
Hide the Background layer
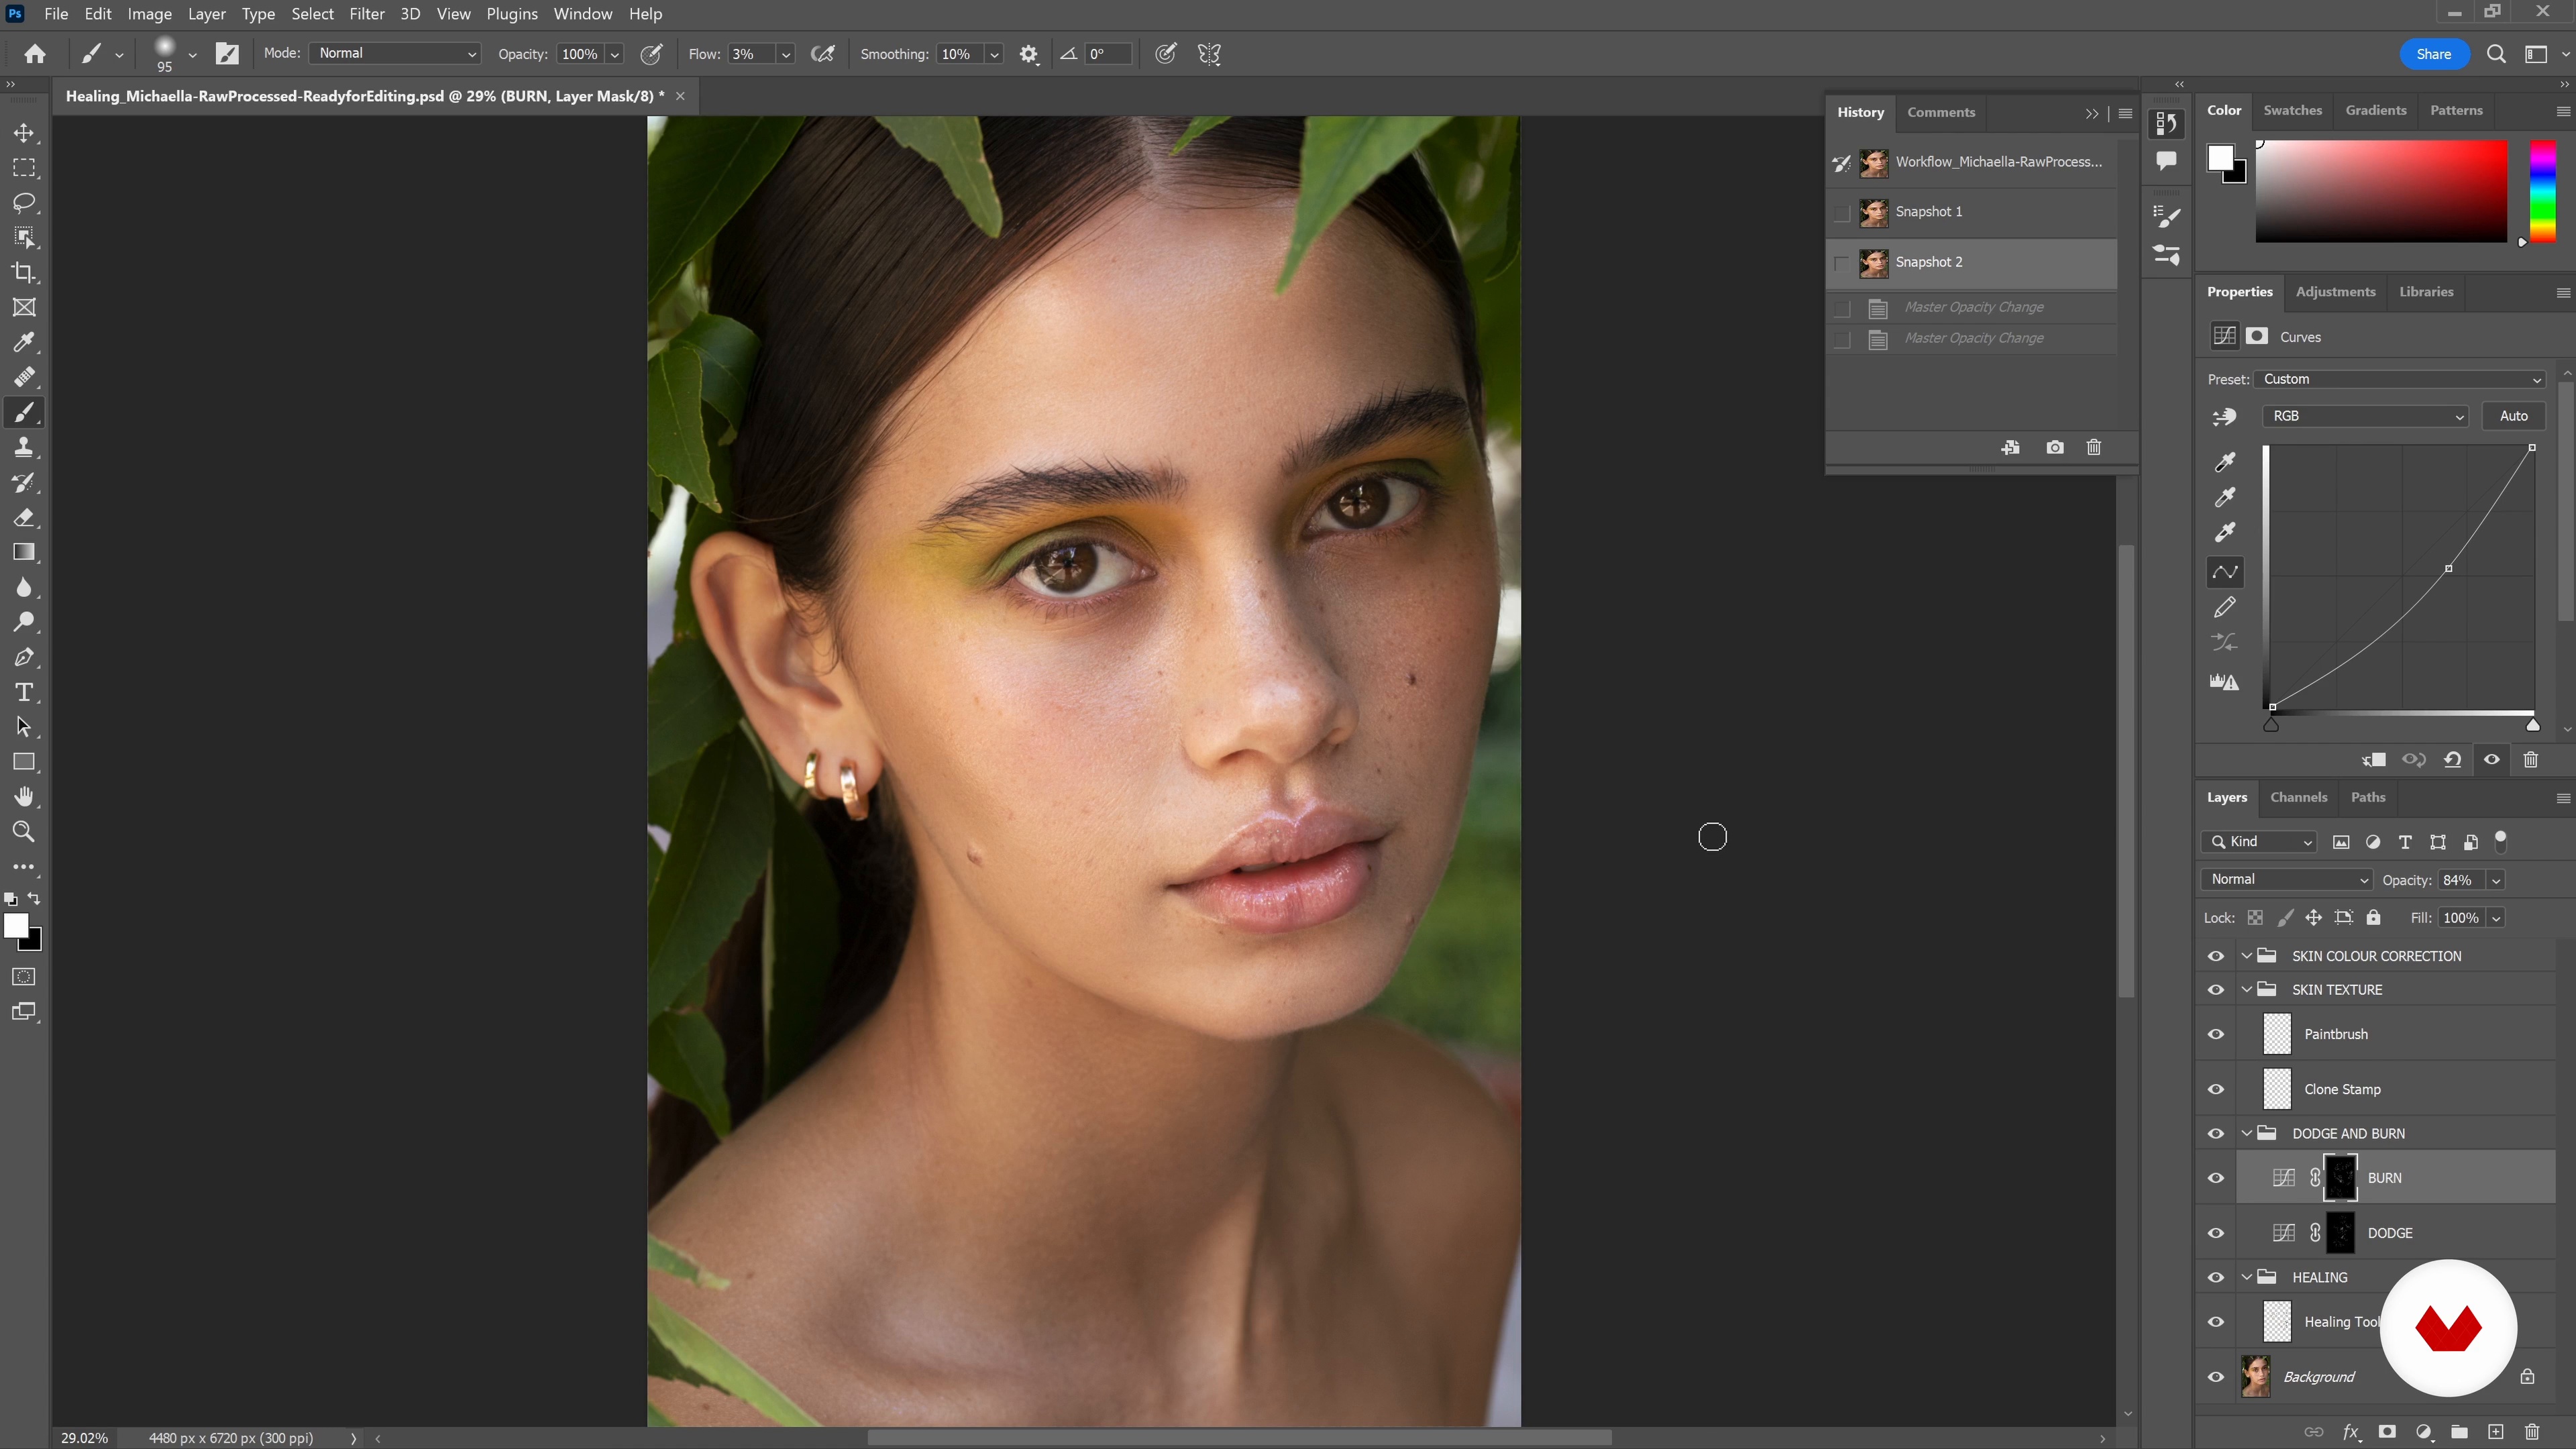click(2216, 1377)
